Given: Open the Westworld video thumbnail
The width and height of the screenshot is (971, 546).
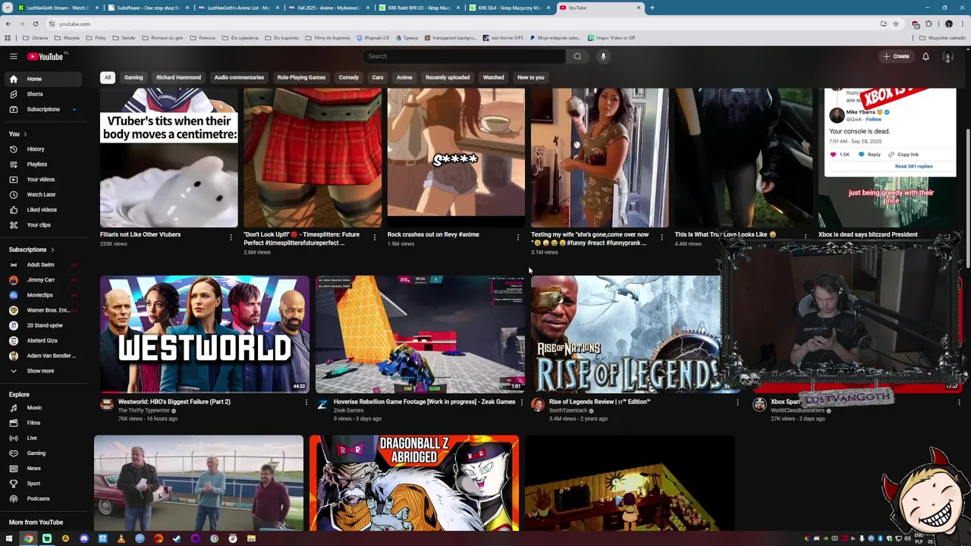Looking at the screenshot, I should [205, 334].
